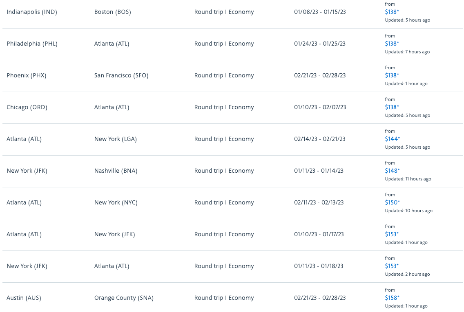The image size is (464, 312).
Task: Select the $138 Phoenix to San Francisco price
Action: [392, 75]
